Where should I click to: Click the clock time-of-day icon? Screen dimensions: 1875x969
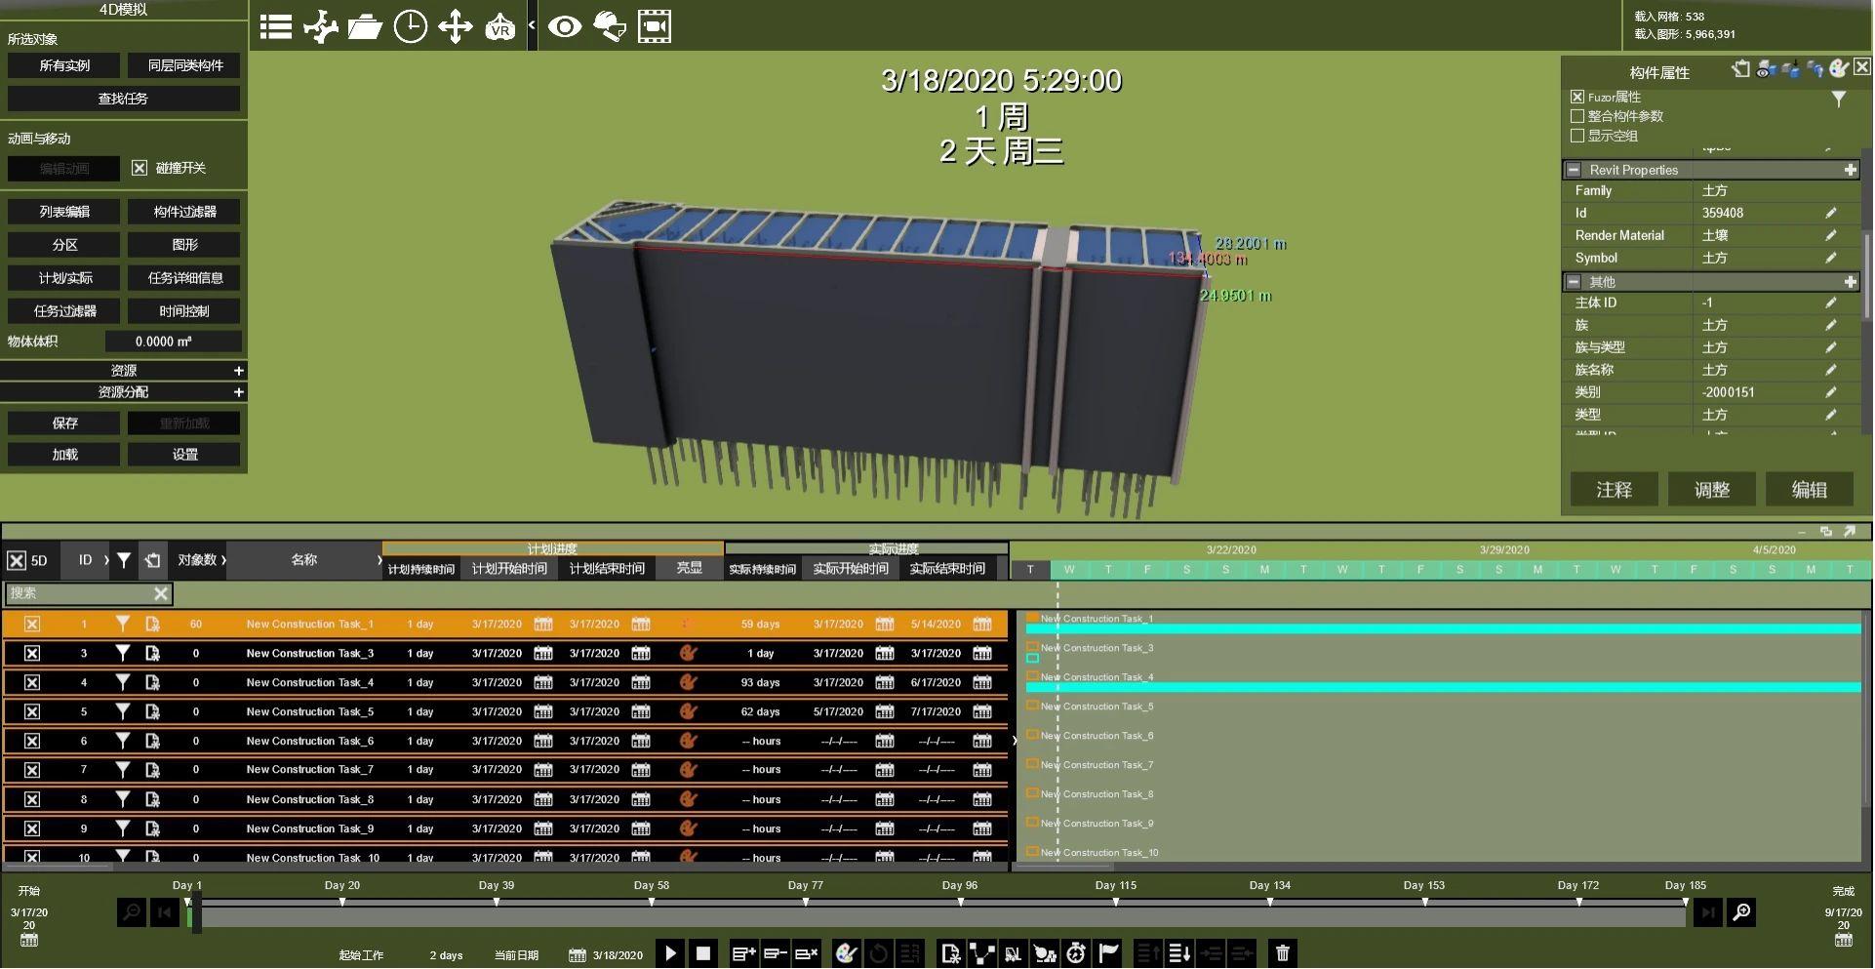pos(410,26)
